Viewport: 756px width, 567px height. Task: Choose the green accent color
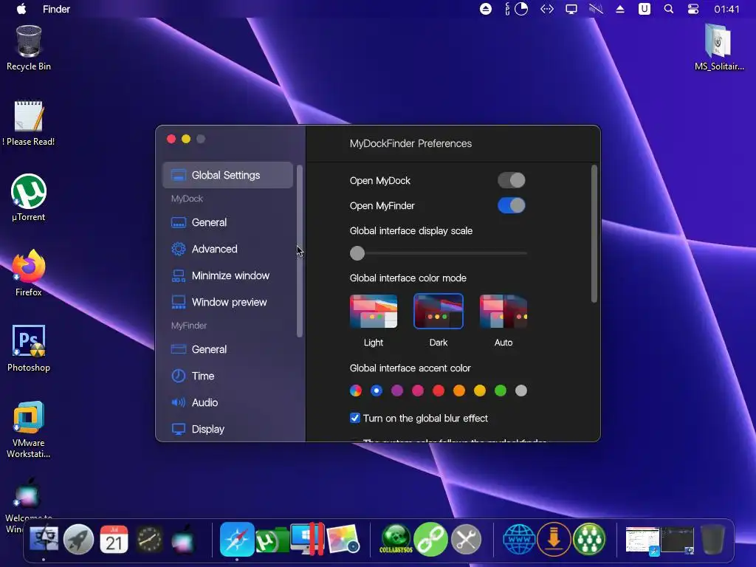[501, 391]
